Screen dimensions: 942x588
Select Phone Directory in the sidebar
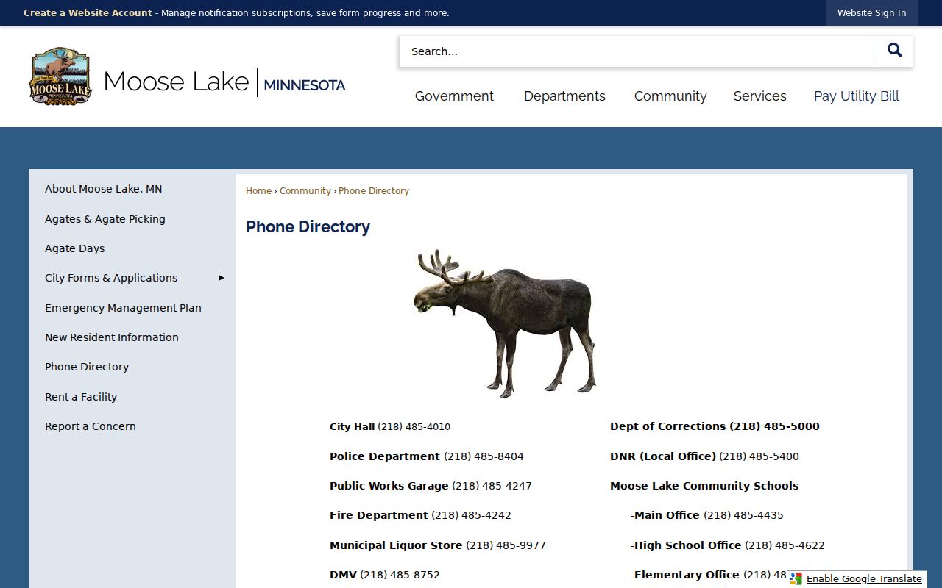[x=87, y=367]
